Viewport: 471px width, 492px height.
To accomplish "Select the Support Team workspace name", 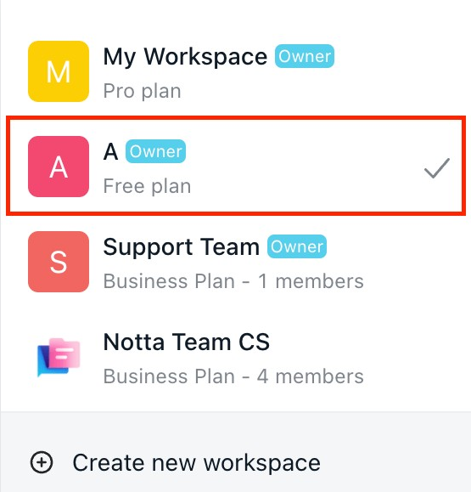I will click(x=182, y=247).
